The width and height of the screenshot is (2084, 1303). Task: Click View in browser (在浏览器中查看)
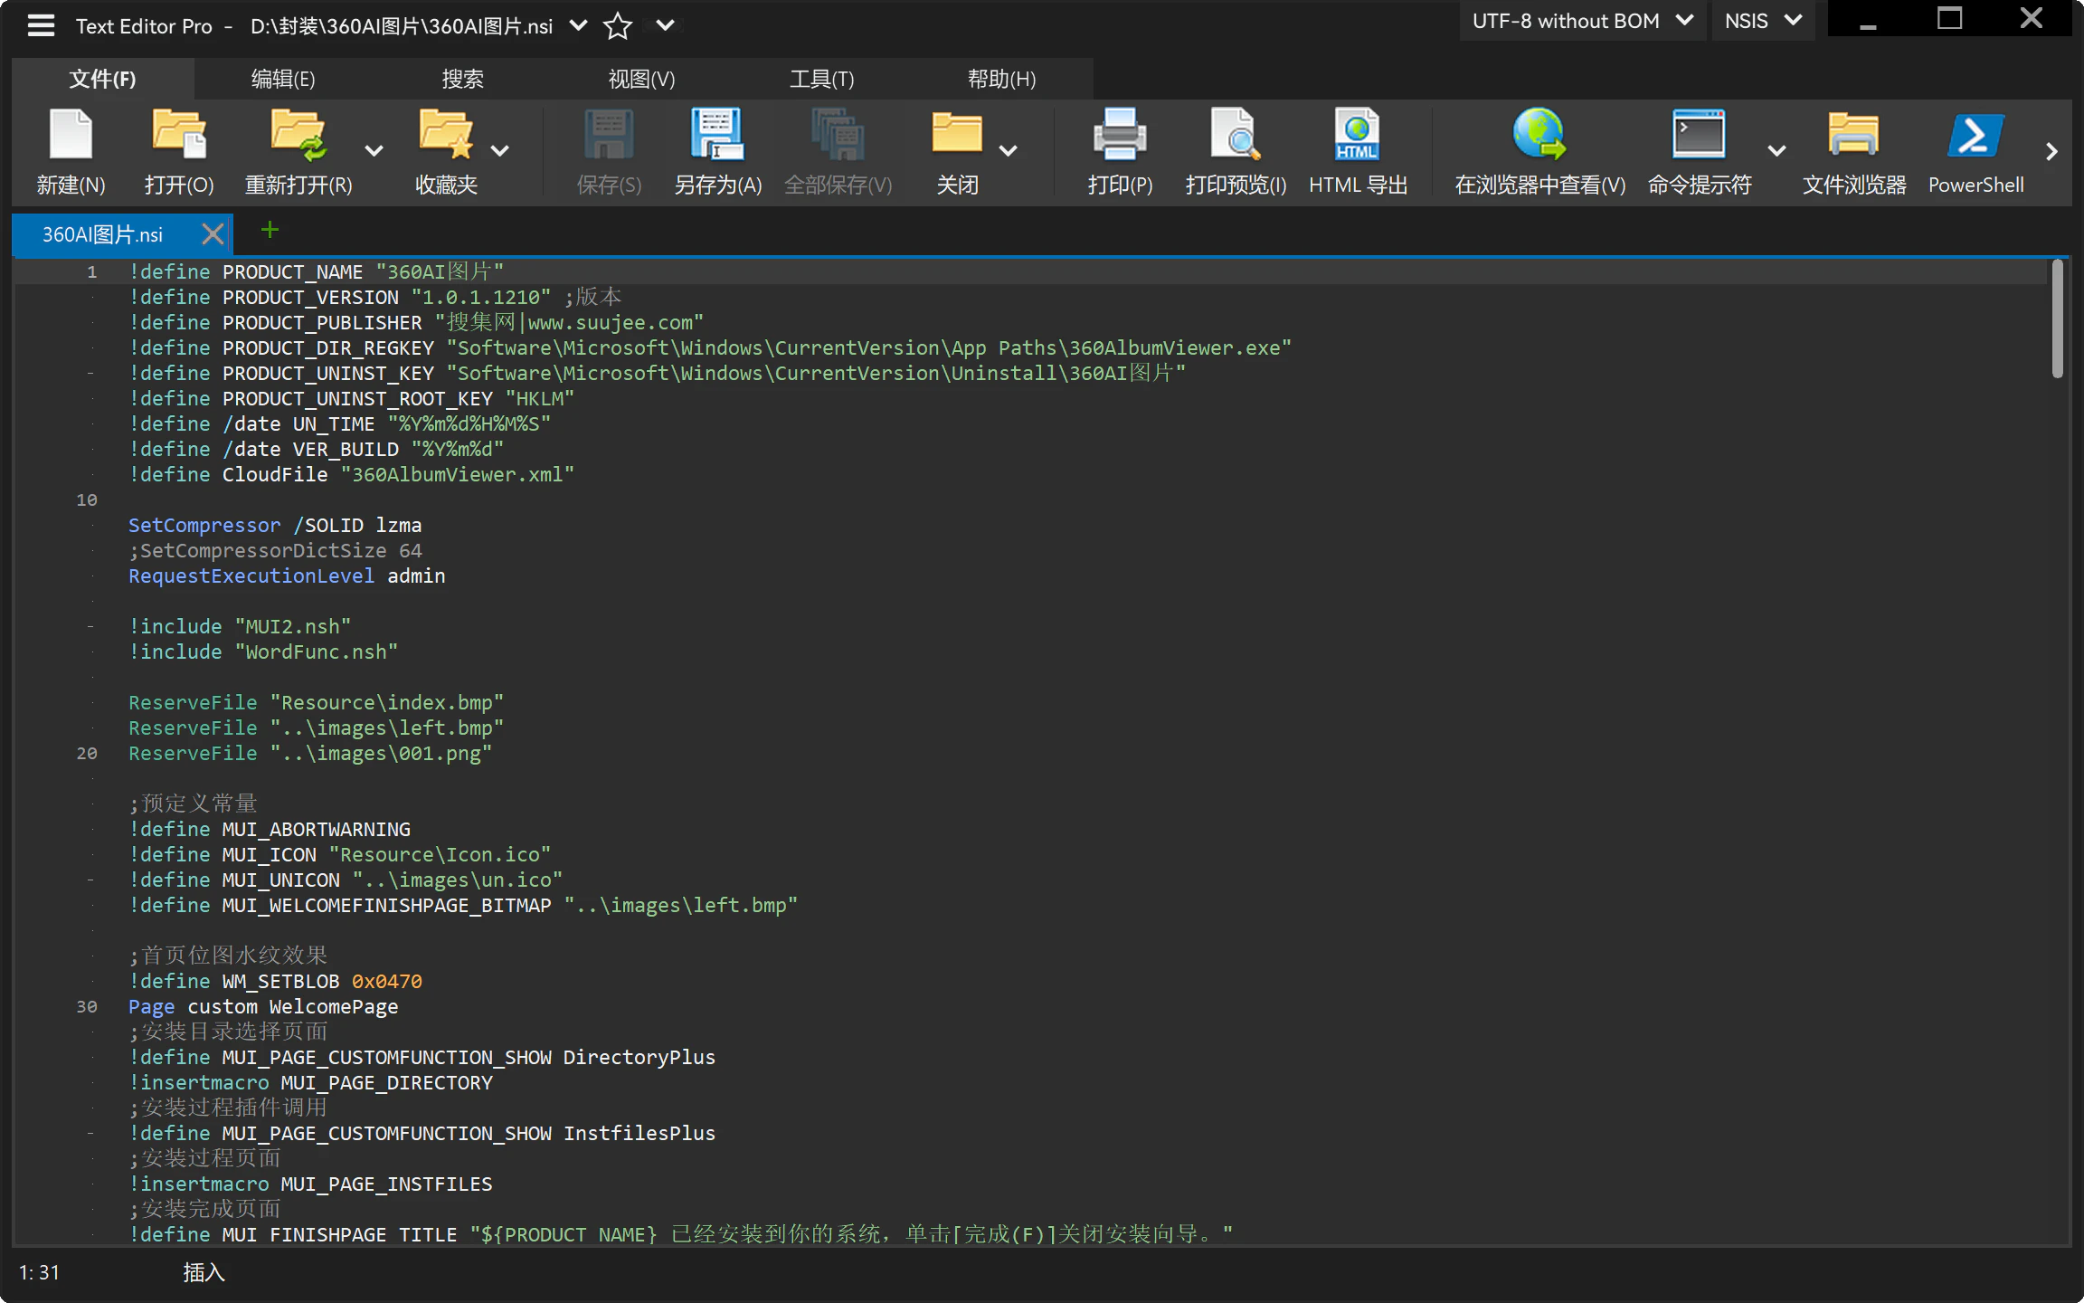(1539, 136)
